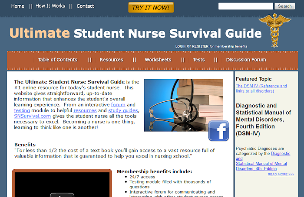Follow the resources link in paragraph
Image resolution: width=304 pixels, height=197 pixels.
85,110
